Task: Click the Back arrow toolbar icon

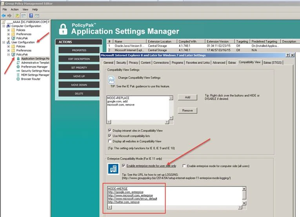Action: [x=4, y=15]
